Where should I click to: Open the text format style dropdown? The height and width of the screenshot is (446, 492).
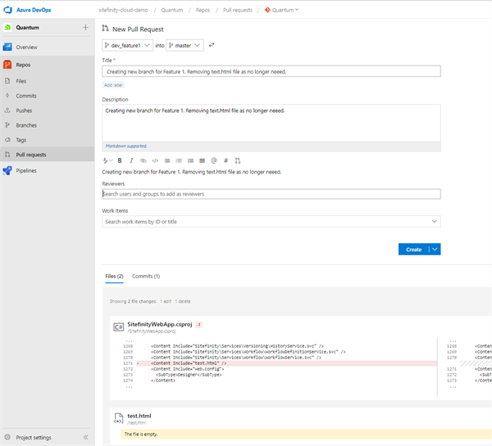(107, 160)
